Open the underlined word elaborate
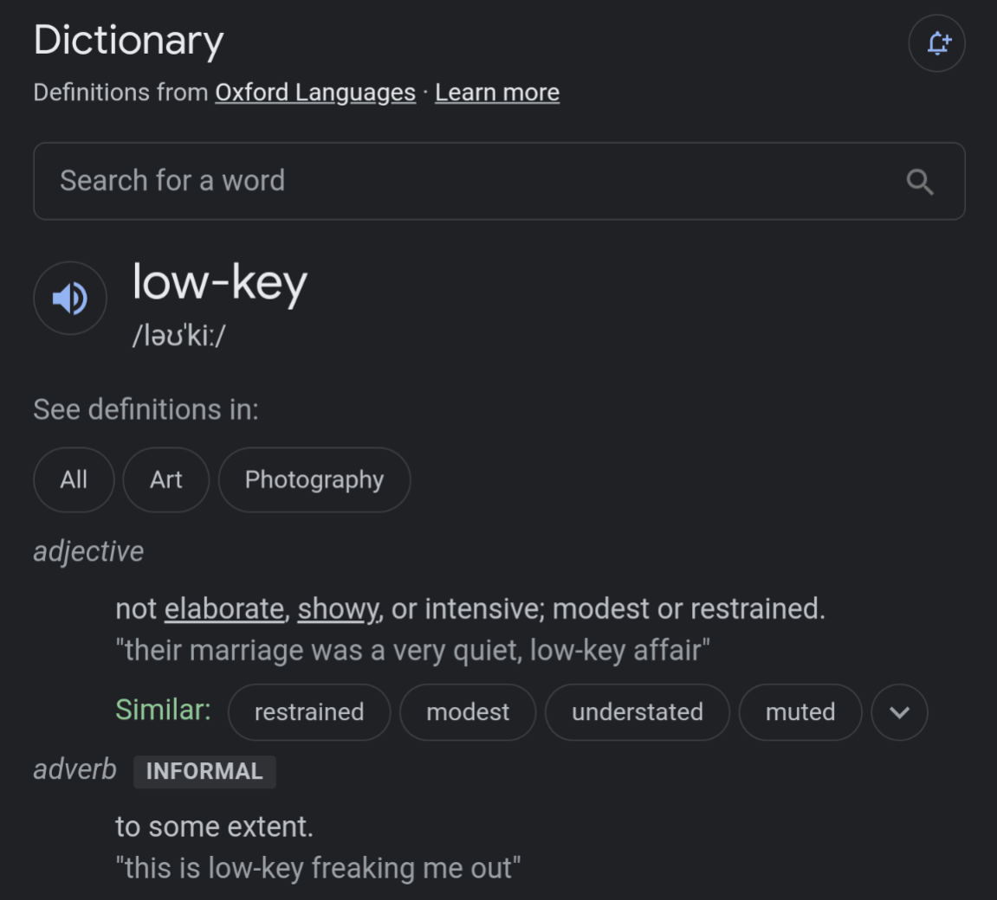This screenshot has height=900, width=997. click(224, 608)
